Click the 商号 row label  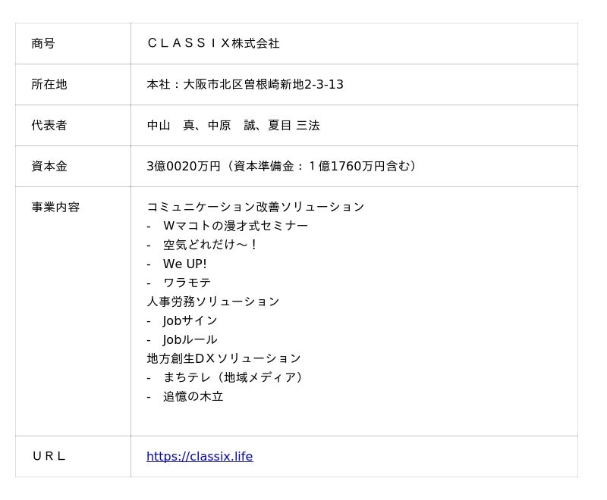(x=43, y=43)
